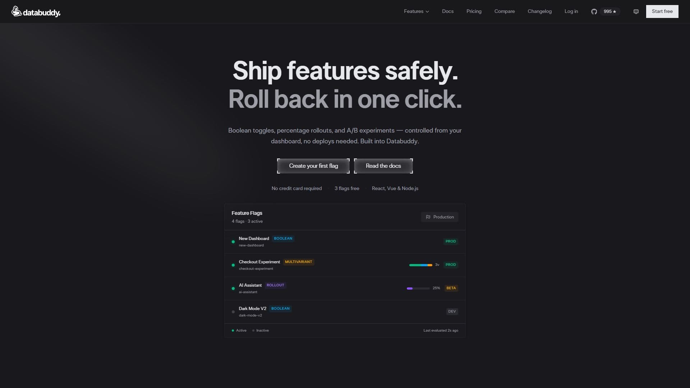Screen dimensions: 690x388
Task: Click the PROD badge on New Dashboard
Action: pyautogui.click(x=451, y=241)
